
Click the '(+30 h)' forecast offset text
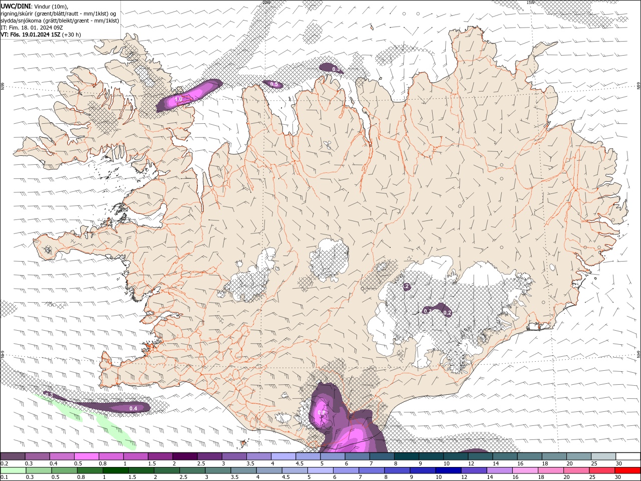[x=71, y=35]
